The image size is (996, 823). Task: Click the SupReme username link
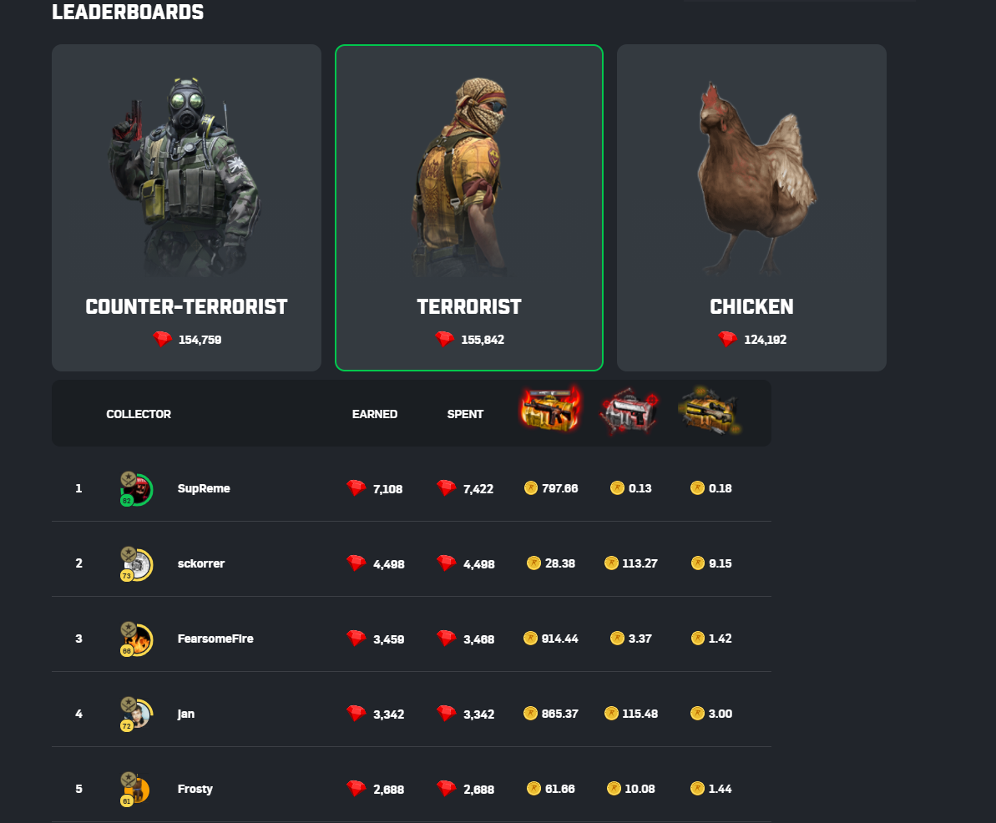click(204, 488)
